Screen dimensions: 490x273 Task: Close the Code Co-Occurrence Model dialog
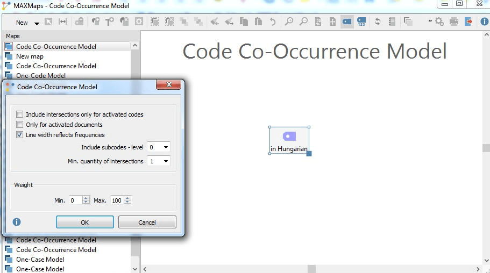click(169, 84)
